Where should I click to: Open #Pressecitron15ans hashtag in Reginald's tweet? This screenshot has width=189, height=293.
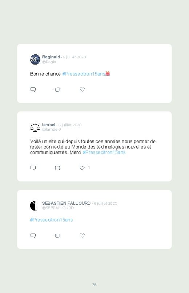pyautogui.click(x=84, y=74)
